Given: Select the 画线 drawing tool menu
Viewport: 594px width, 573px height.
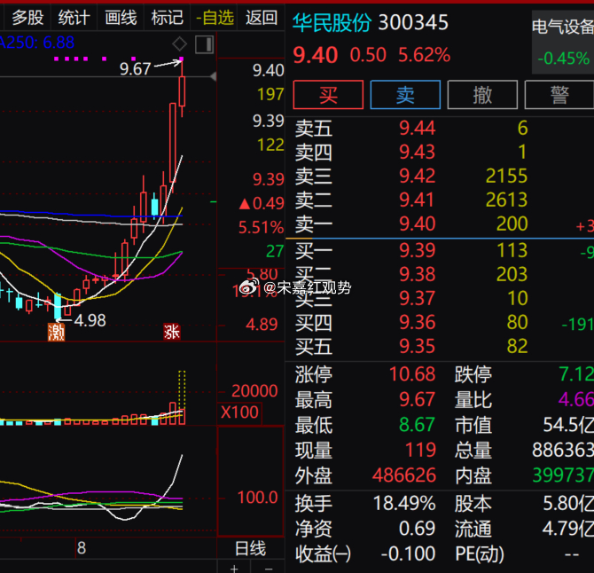Looking at the screenshot, I should (121, 18).
